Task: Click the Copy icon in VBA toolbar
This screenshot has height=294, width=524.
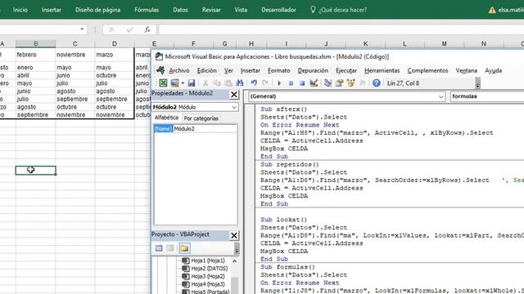Action: click(217, 83)
